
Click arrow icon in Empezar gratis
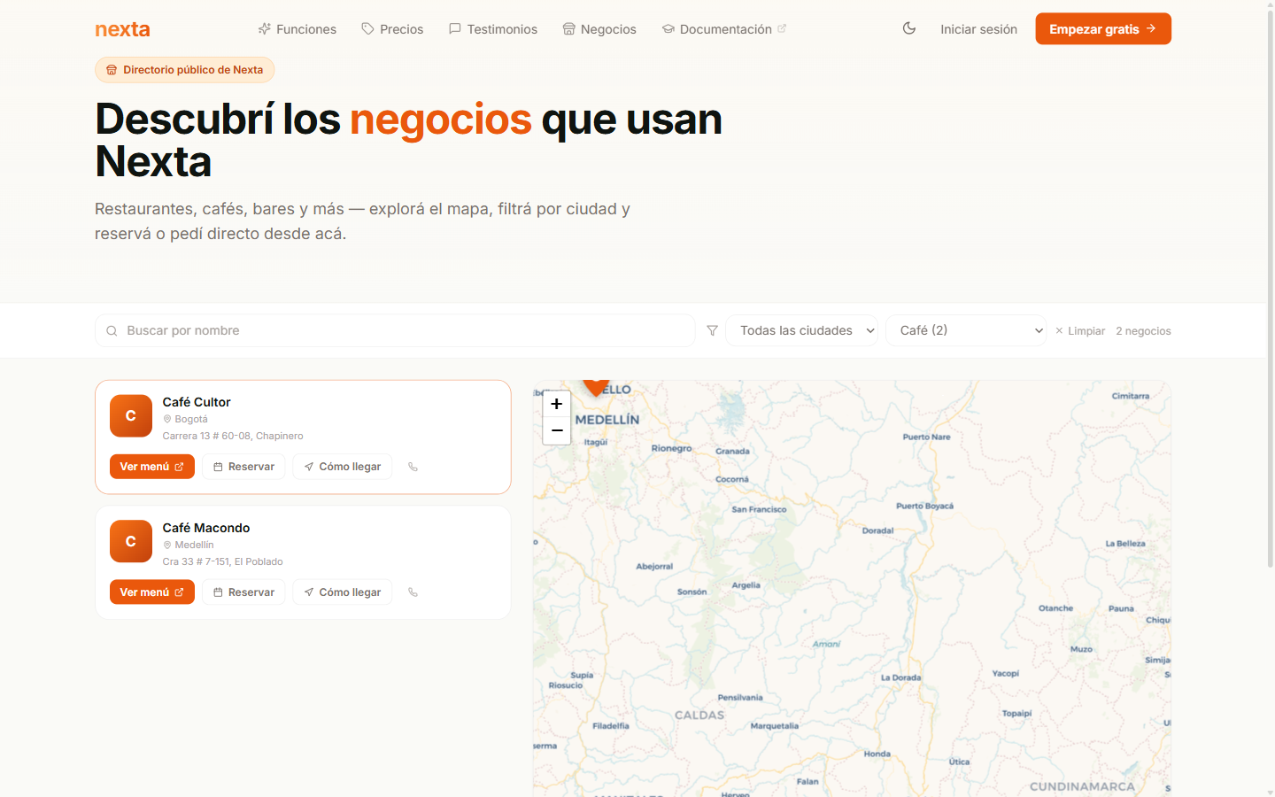pos(1151,28)
